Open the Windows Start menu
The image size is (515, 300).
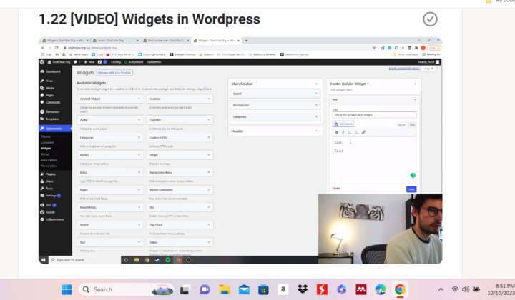coord(67,289)
